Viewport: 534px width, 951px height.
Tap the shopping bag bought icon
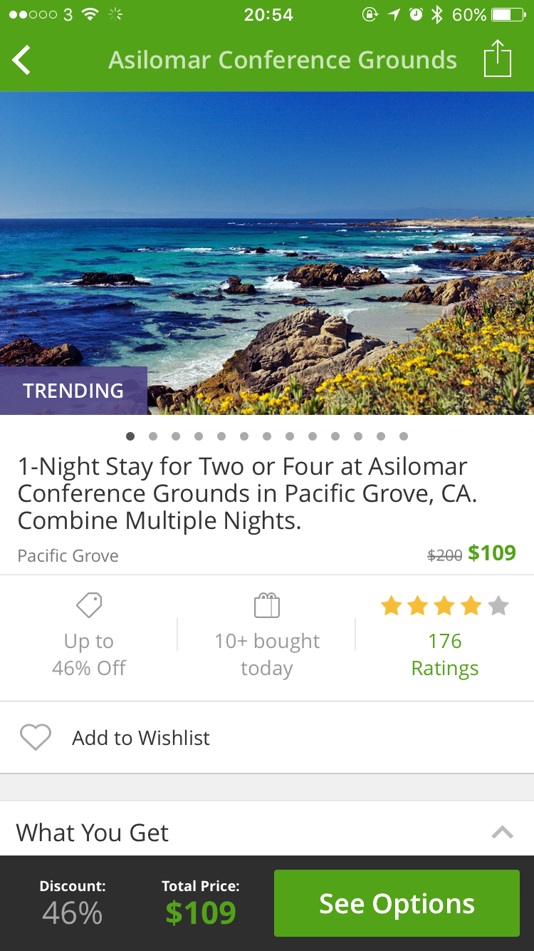[266, 606]
